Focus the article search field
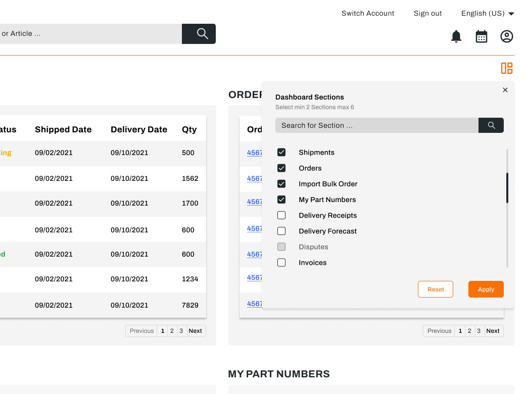526x394 pixels. [90, 33]
